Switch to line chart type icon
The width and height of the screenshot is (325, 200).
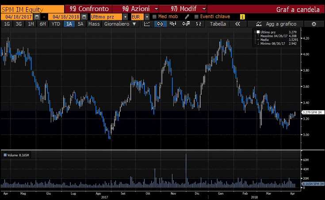pos(147,24)
